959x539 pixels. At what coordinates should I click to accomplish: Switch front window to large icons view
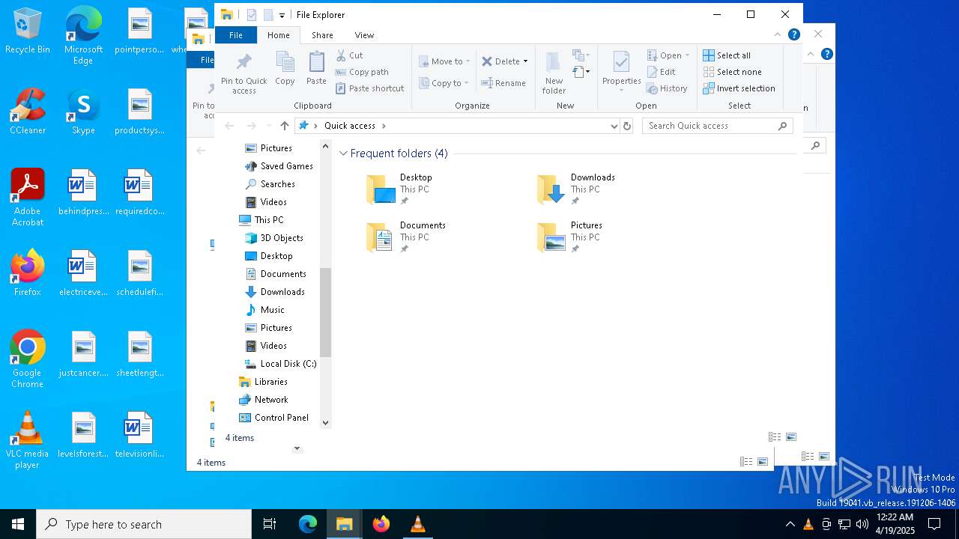791,437
